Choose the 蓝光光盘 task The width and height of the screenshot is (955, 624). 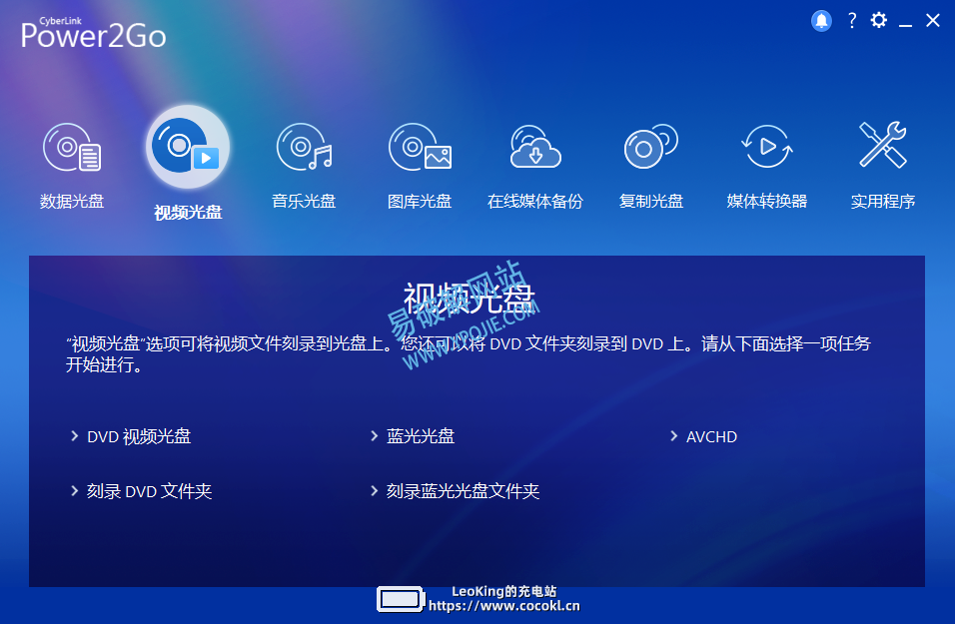click(421, 436)
